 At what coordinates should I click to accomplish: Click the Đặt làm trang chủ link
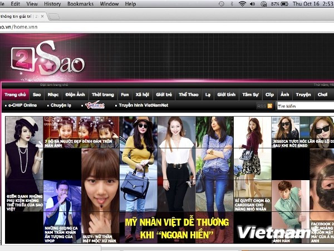point(54,85)
